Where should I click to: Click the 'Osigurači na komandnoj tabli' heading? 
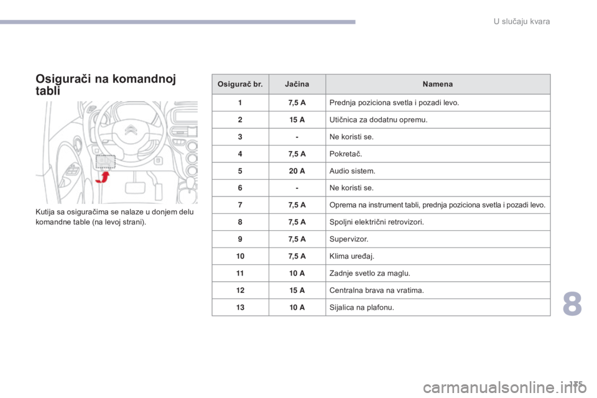(x=106, y=85)
